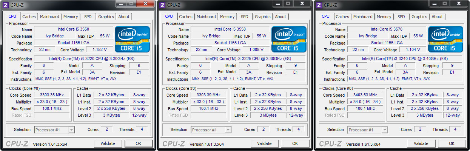470x151 pixels.
Task: Click the Intel Core i5 logo in the i3-3220 window
Action: click(132, 39)
